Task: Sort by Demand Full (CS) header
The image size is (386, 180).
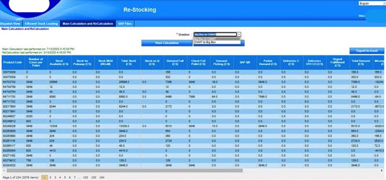Action: tap(175, 63)
